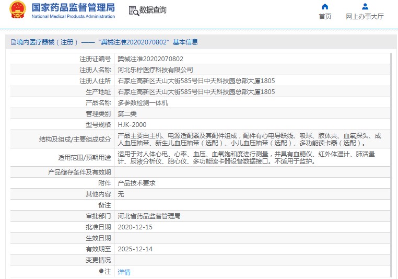Screen dimensions: 398x279
Task: Open the 数据查询 text link
Action: pos(153,10)
